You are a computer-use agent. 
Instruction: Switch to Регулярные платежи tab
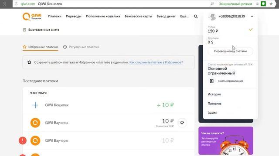click(x=82, y=47)
